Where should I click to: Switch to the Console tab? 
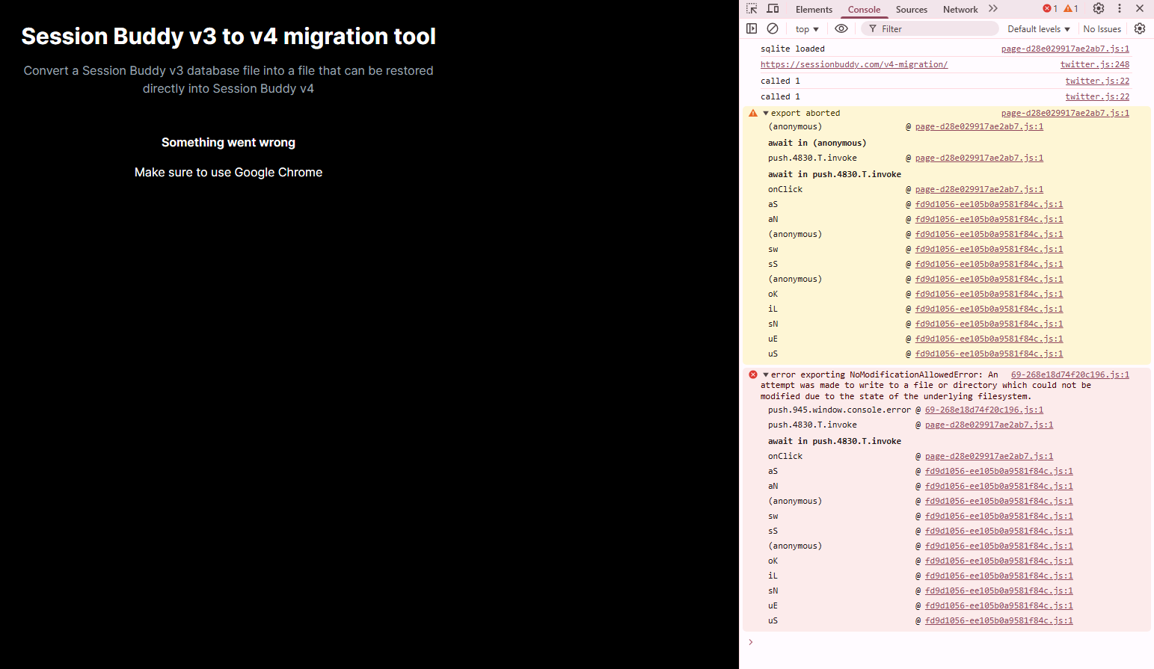(864, 10)
